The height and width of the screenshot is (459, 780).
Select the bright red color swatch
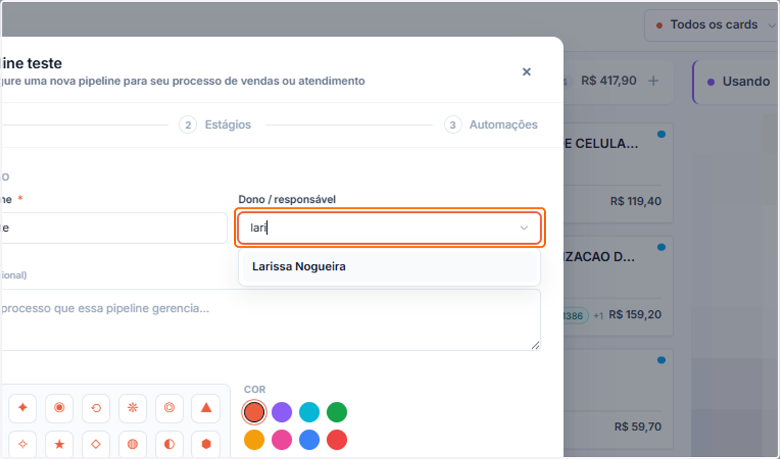(337, 439)
